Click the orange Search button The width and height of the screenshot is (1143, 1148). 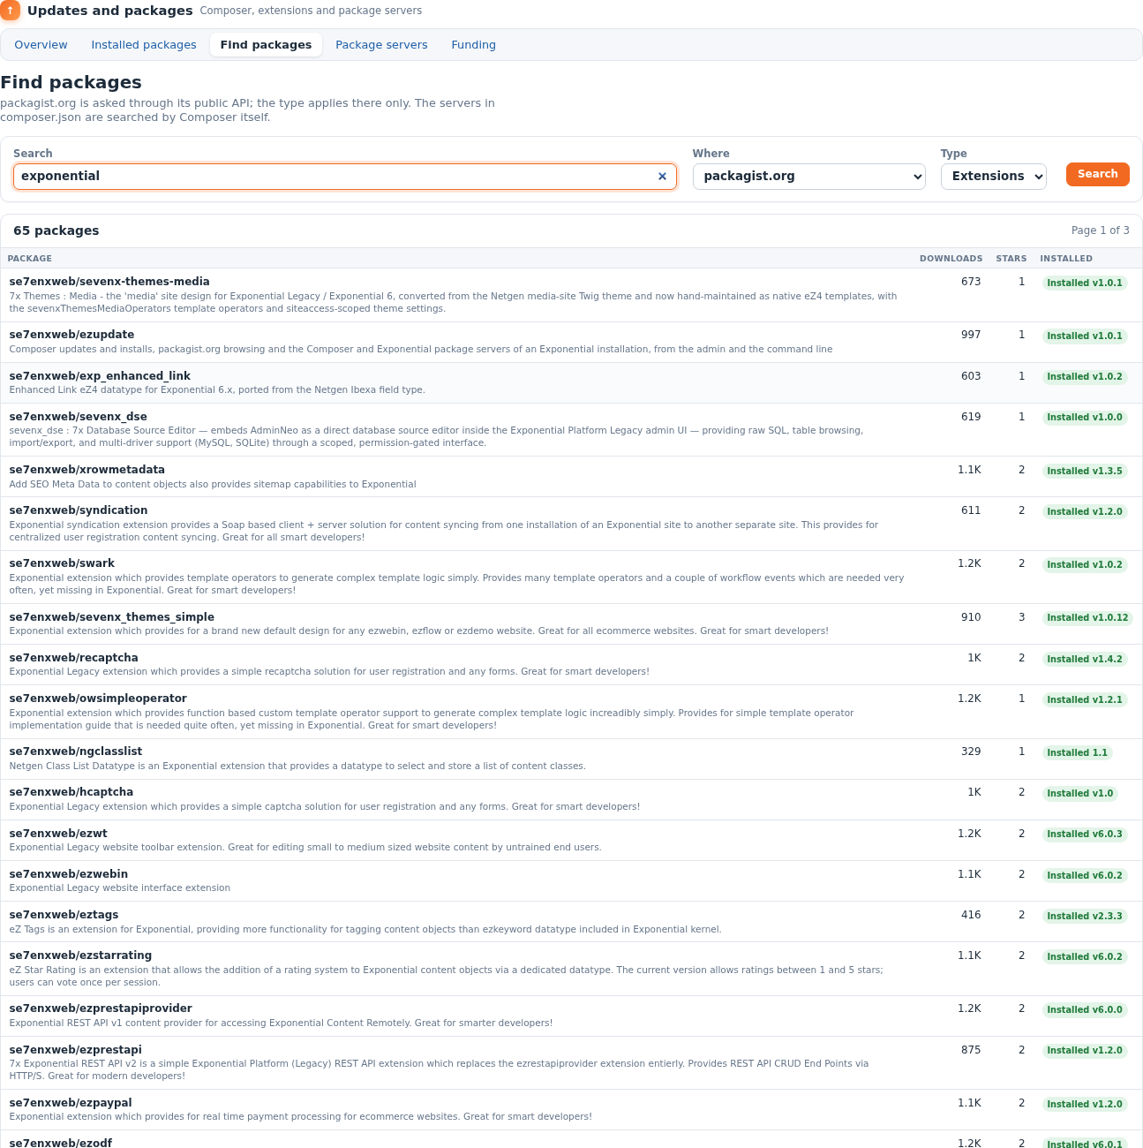(1097, 174)
